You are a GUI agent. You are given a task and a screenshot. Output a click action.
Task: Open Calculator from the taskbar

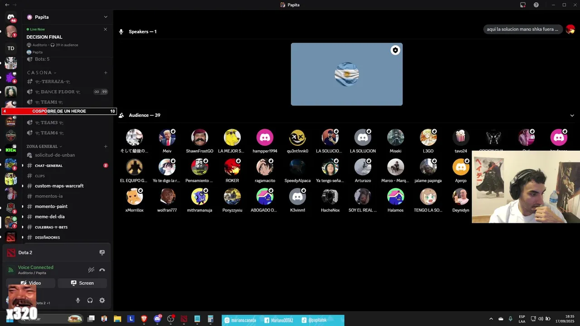point(210,319)
